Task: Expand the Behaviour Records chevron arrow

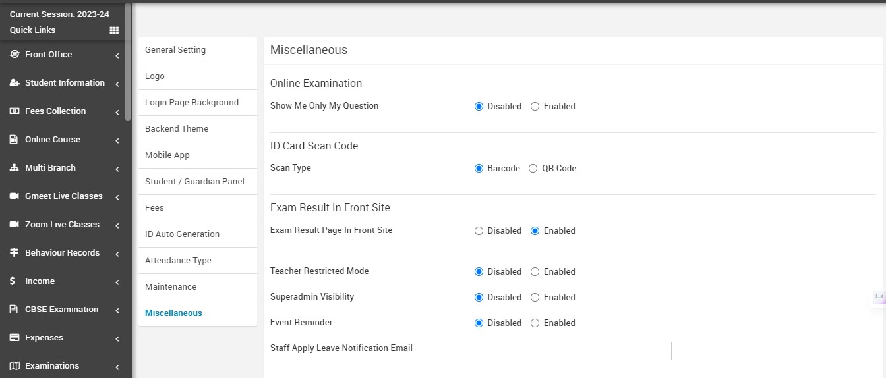Action: [x=117, y=254]
